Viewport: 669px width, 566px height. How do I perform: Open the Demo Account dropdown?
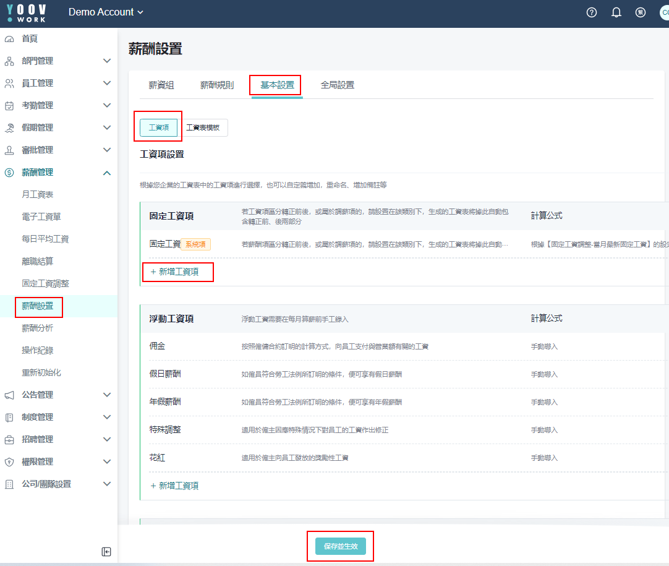pos(106,12)
